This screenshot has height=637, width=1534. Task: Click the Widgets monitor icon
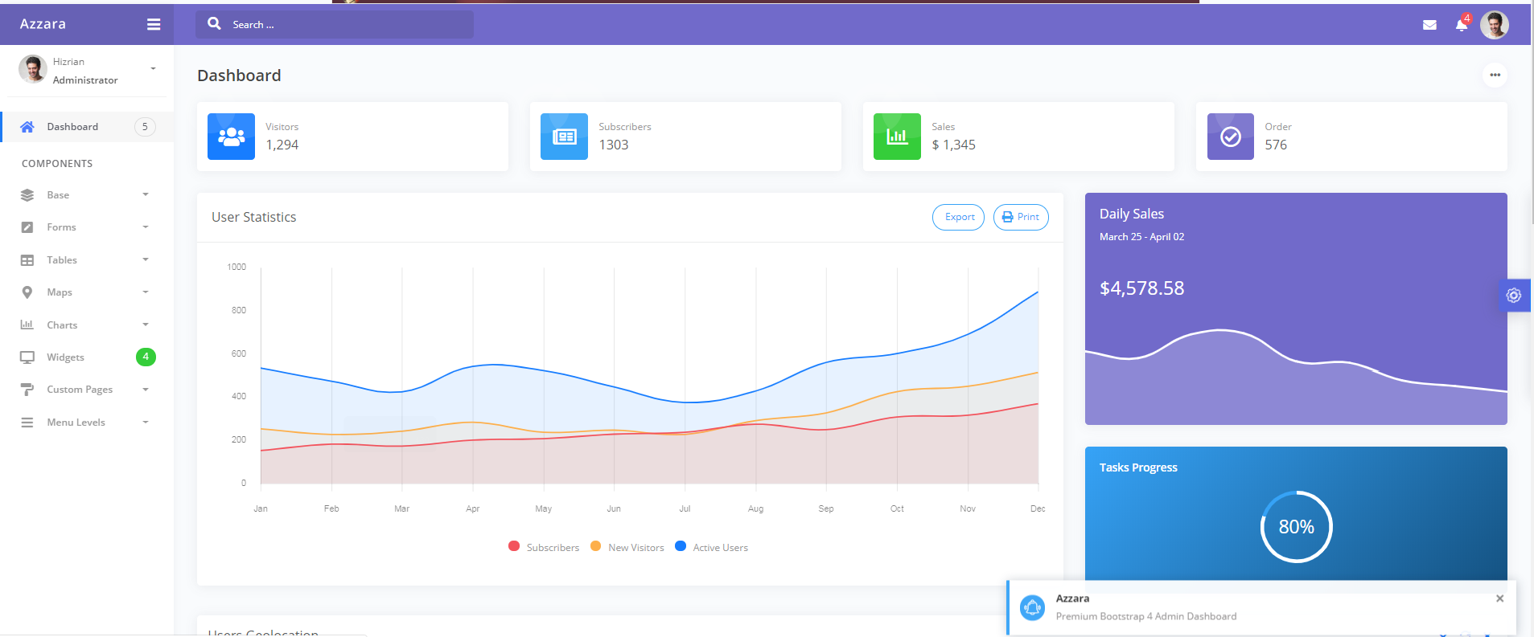27,357
